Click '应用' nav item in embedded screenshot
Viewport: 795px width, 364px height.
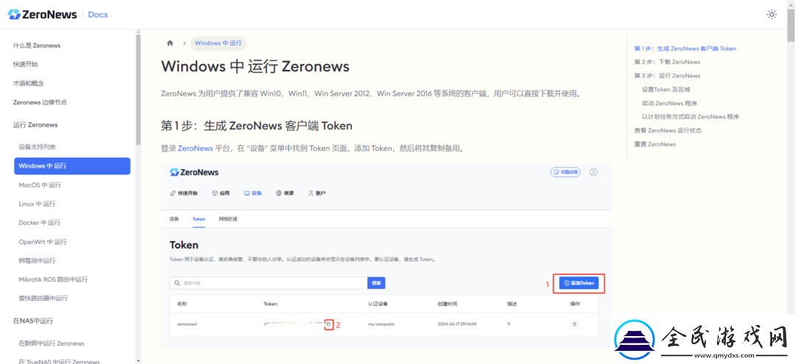221,193
